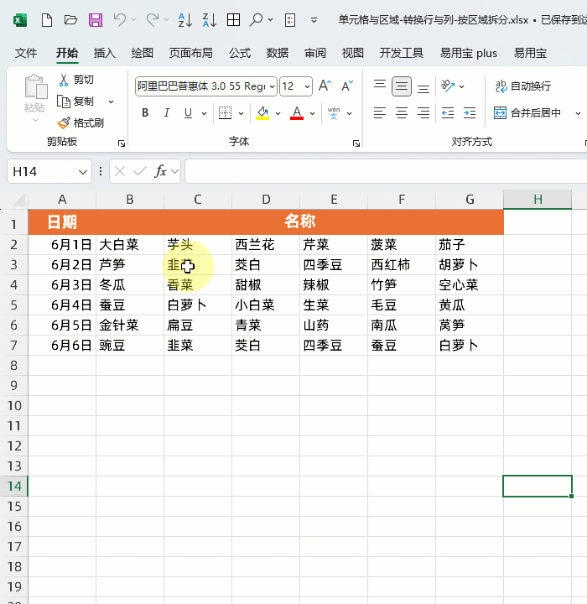The image size is (587, 604).
Task: Open the font size dropdown
Action: pyautogui.click(x=307, y=86)
